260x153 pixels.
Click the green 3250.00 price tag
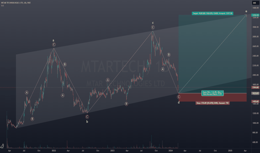tap(256, 15)
